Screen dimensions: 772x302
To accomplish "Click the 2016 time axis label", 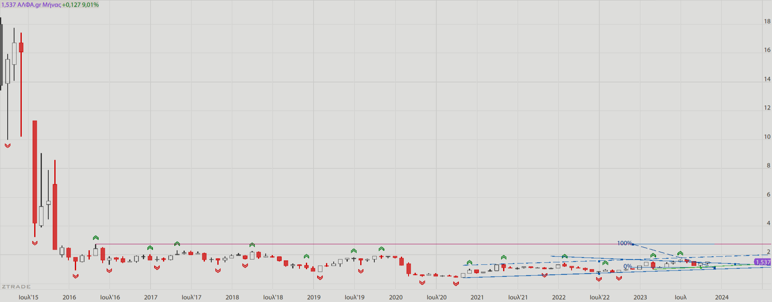I will 69,297.
